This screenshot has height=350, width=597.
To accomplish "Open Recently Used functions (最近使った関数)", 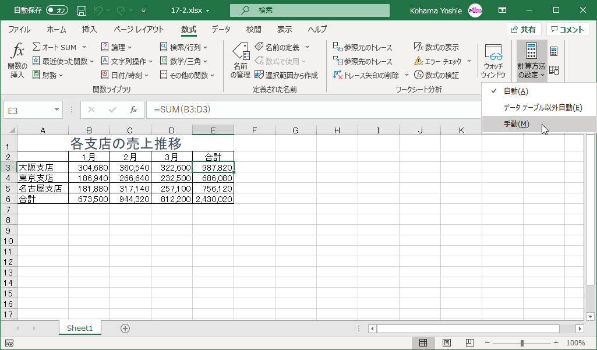I will click(63, 61).
